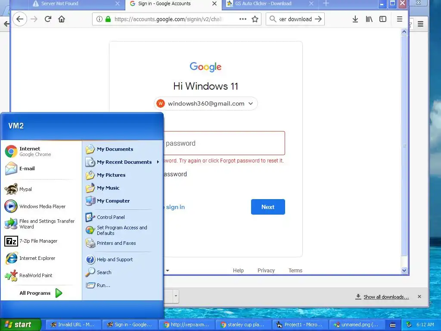441x331 pixels.
Task: Close the Sign in - Google Accounts tab
Action: 214,3
